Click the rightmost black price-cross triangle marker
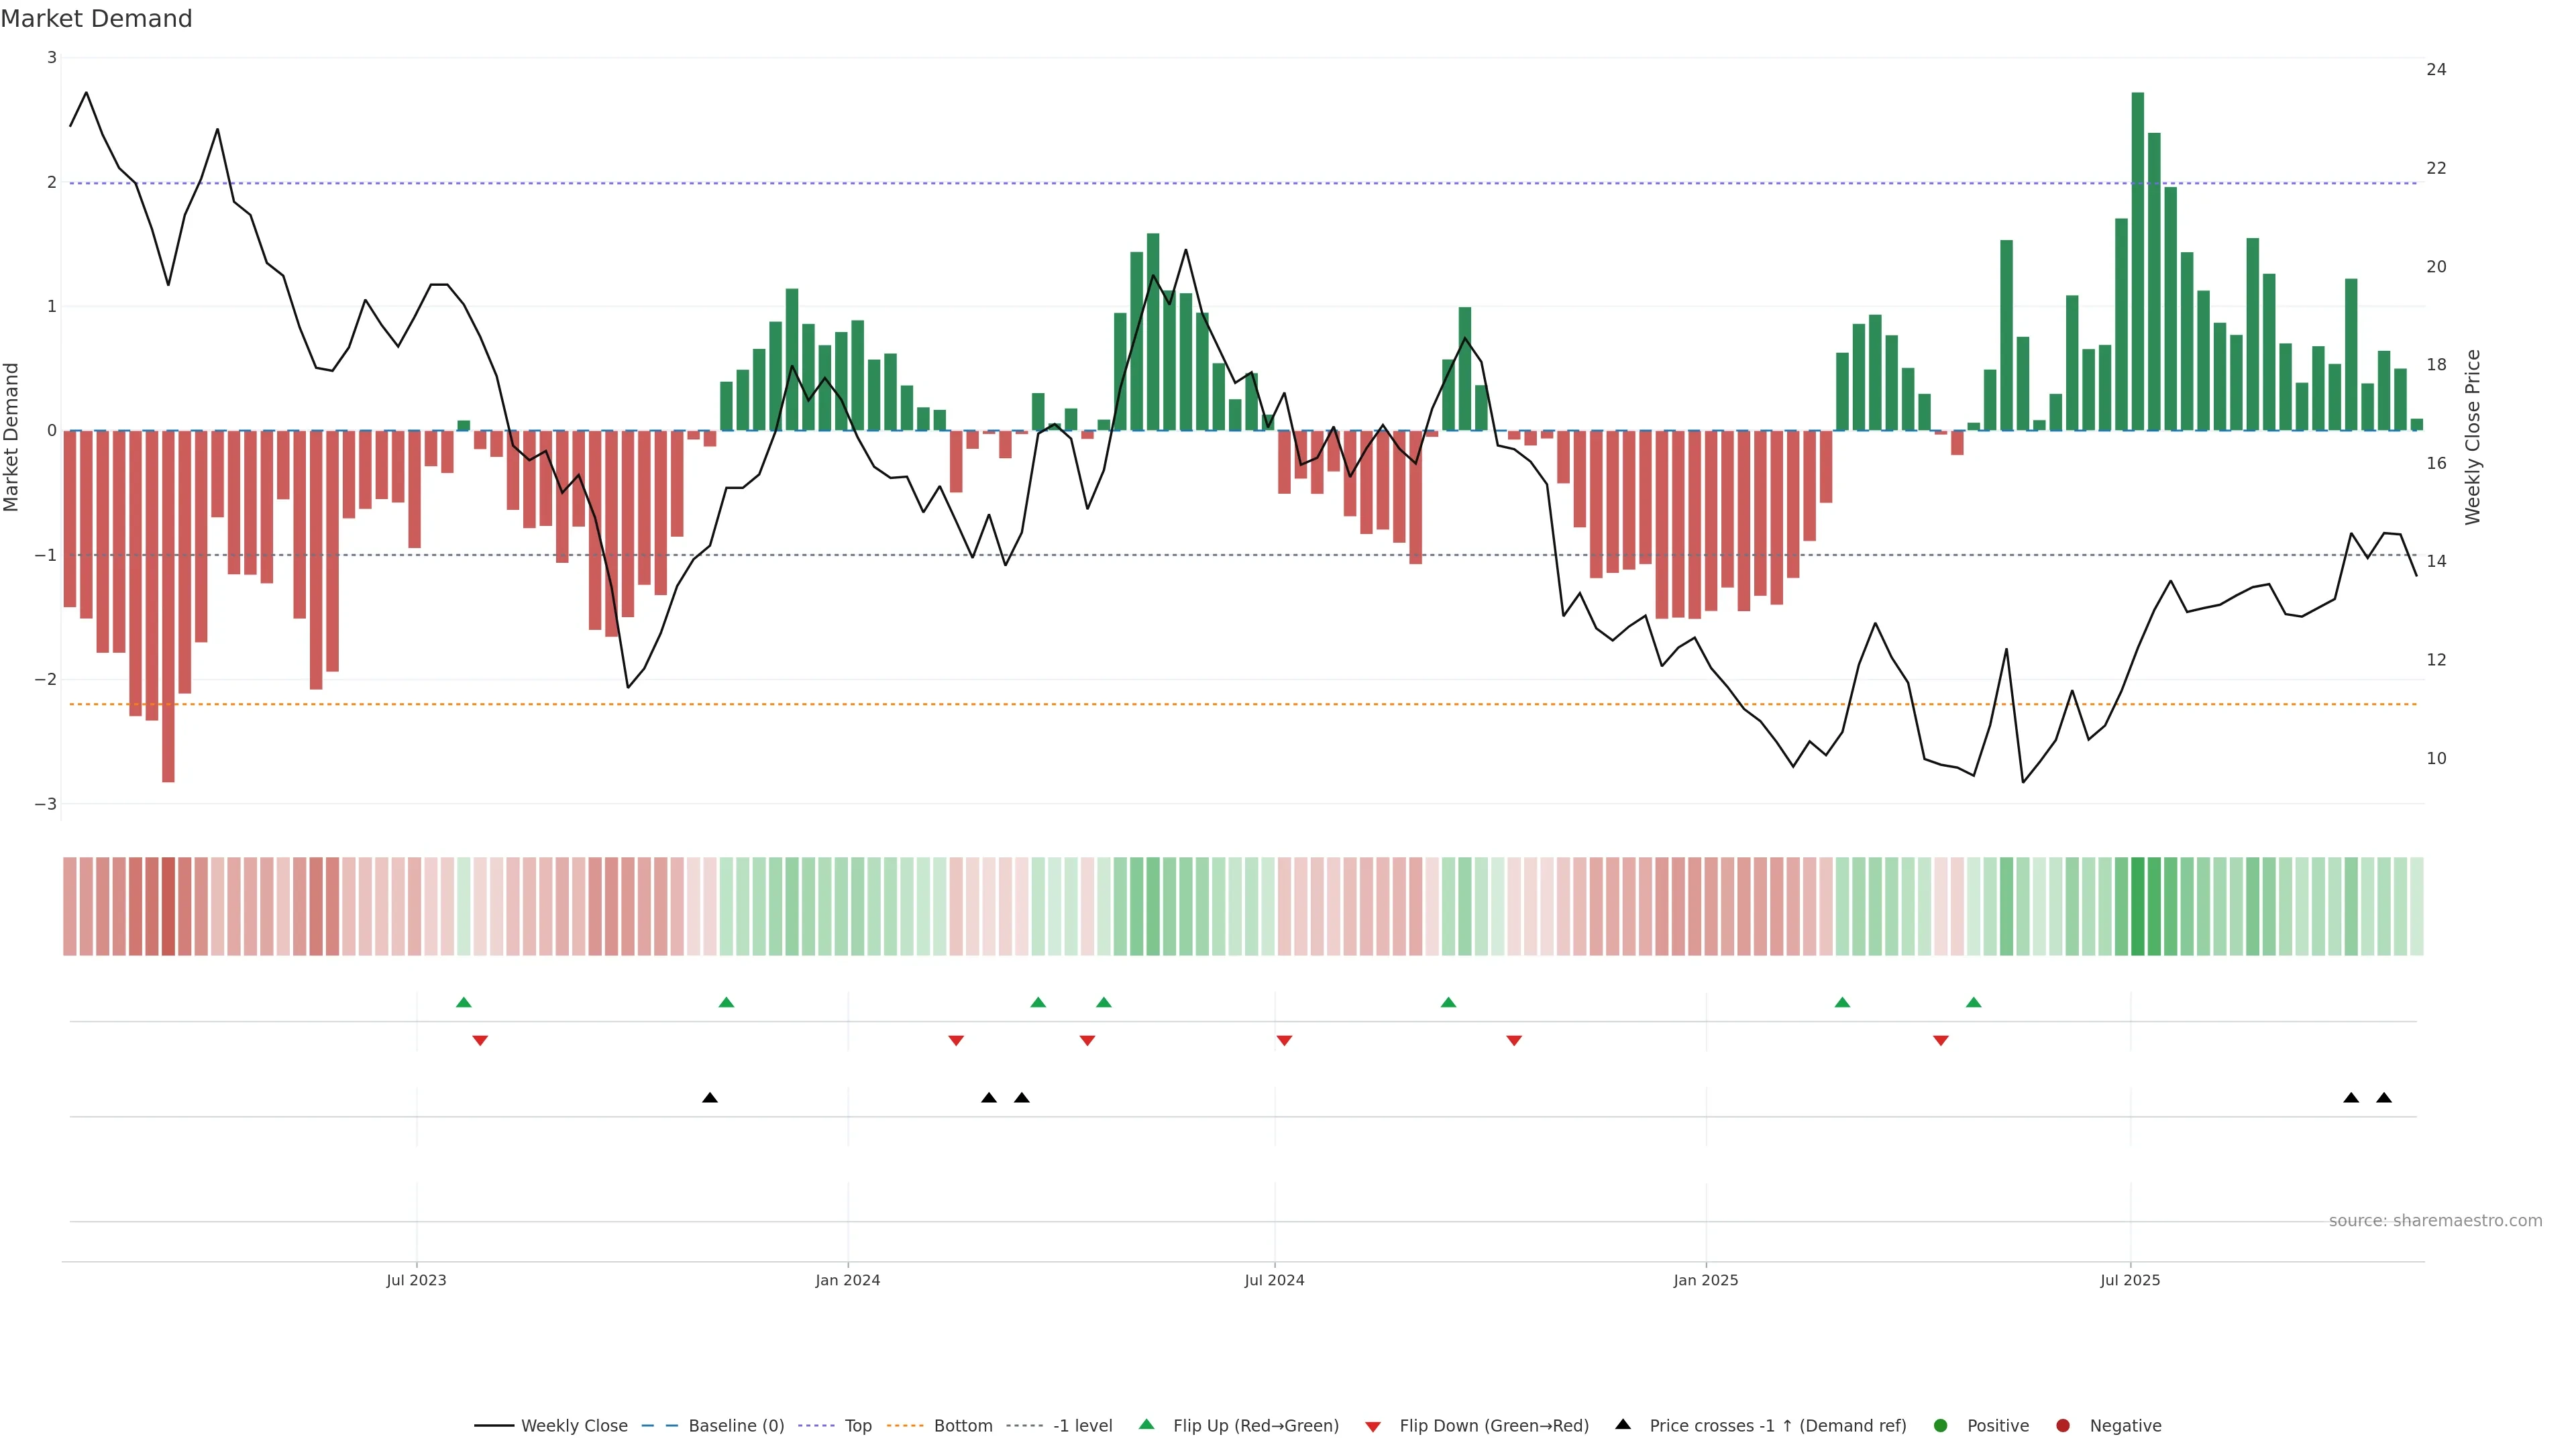Image resolution: width=2576 pixels, height=1449 pixels. (2384, 1098)
